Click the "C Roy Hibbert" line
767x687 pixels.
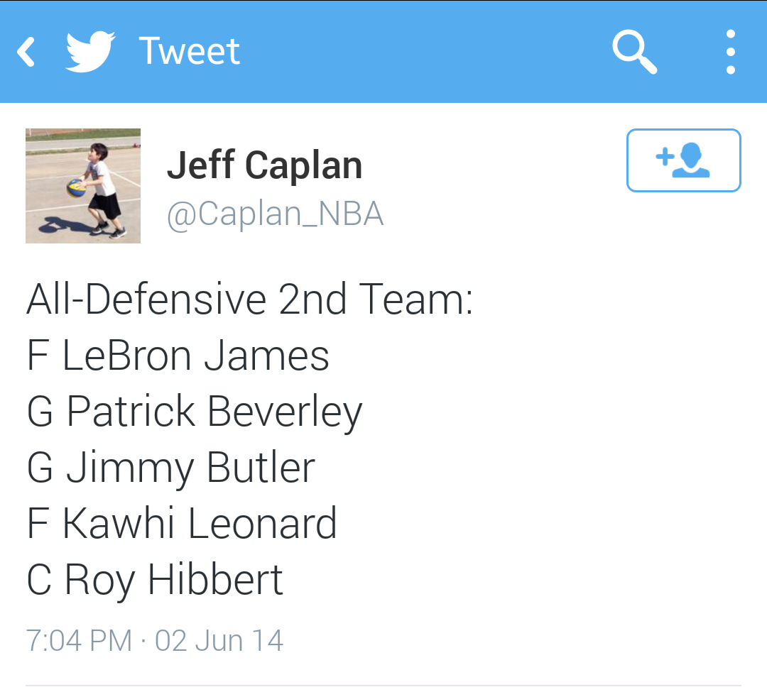(x=155, y=580)
